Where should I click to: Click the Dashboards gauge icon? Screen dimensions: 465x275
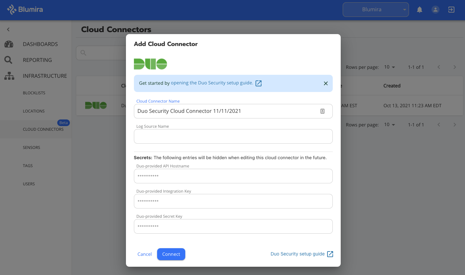pyautogui.click(x=9, y=44)
